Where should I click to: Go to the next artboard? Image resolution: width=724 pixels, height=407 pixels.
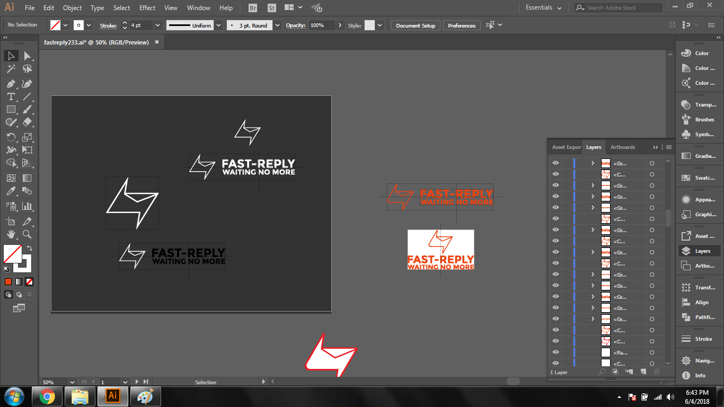137,382
